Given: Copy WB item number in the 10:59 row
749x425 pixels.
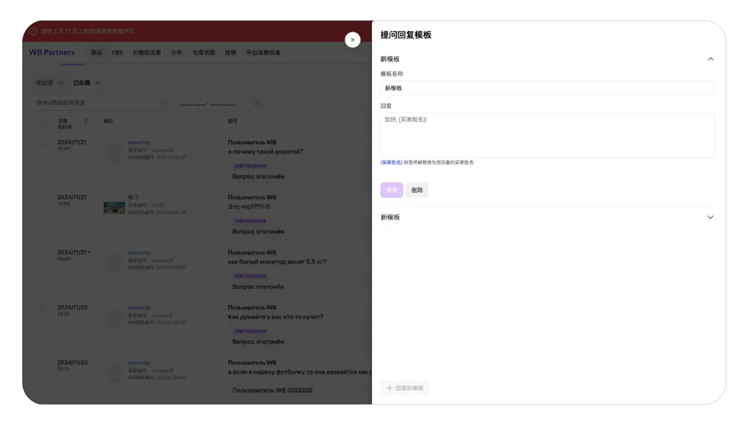Looking at the screenshot, I should pyautogui.click(x=184, y=212).
